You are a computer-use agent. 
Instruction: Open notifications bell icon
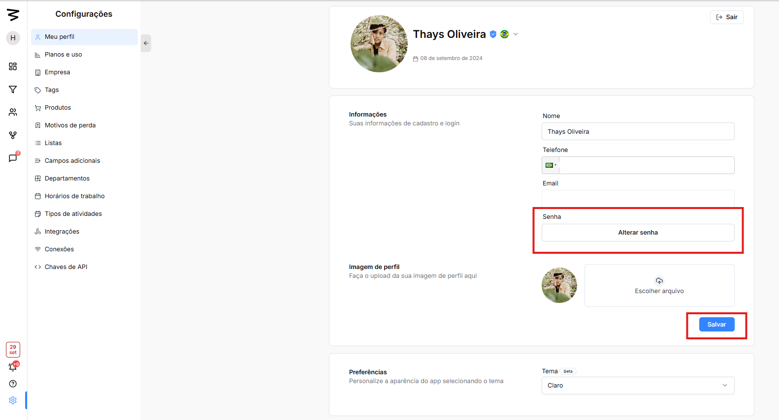pos(13,367)
